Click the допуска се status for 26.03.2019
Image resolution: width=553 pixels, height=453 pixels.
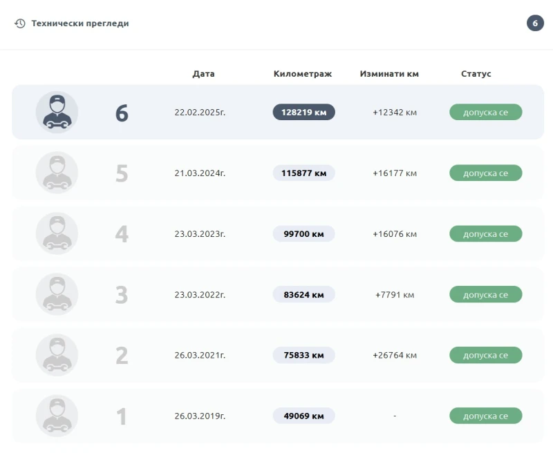coord(485,416)
